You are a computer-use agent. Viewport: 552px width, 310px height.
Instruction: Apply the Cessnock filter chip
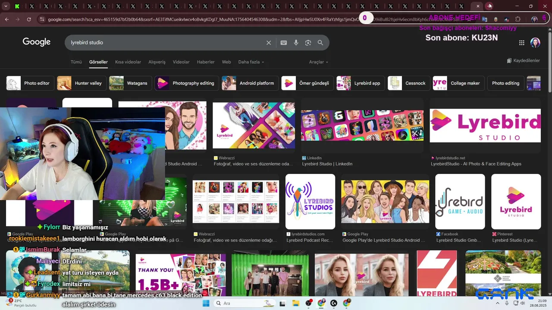(x=408, y=83)
